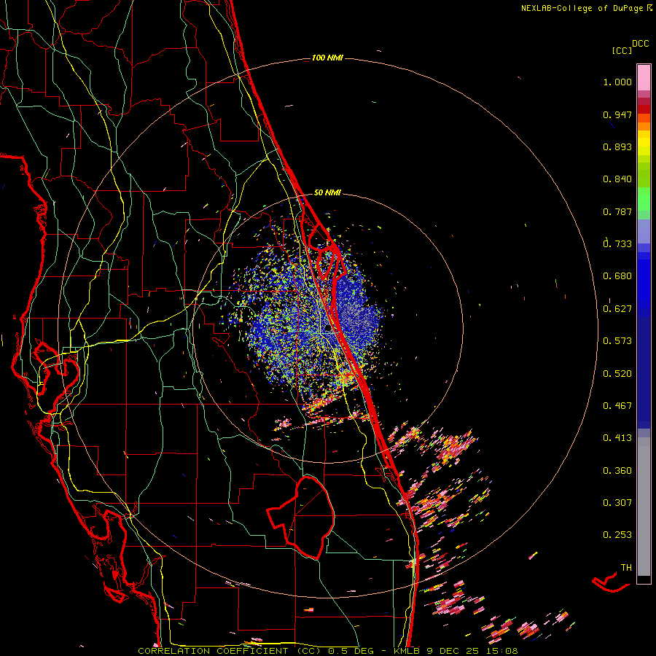Click the "TH" threshold label at the scale bottom
This screenshot has width=656, height=656.
click(626, 568)
